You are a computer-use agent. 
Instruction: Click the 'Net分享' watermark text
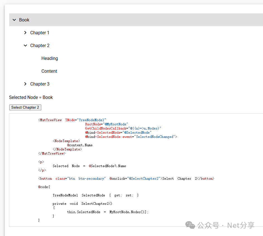[241, 225]
